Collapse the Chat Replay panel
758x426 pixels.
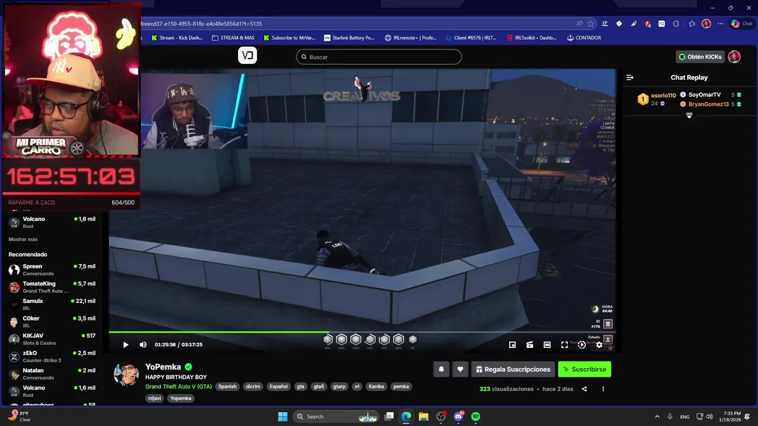pyautogui.click(x=630, y=78)
